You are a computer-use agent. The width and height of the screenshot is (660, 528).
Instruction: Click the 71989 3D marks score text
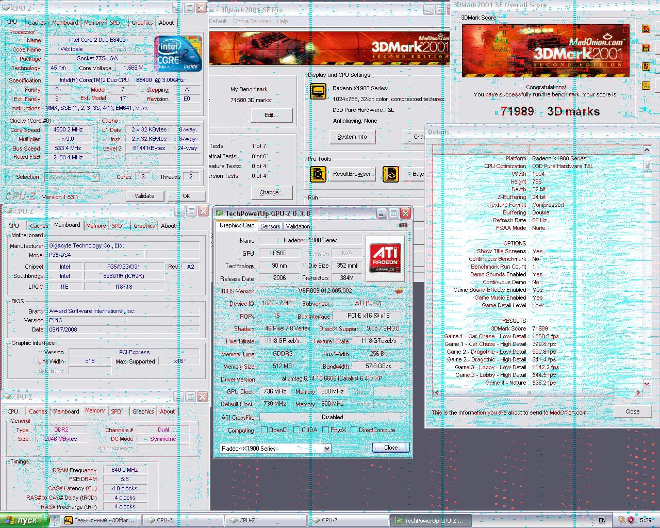tap(550, 111)
